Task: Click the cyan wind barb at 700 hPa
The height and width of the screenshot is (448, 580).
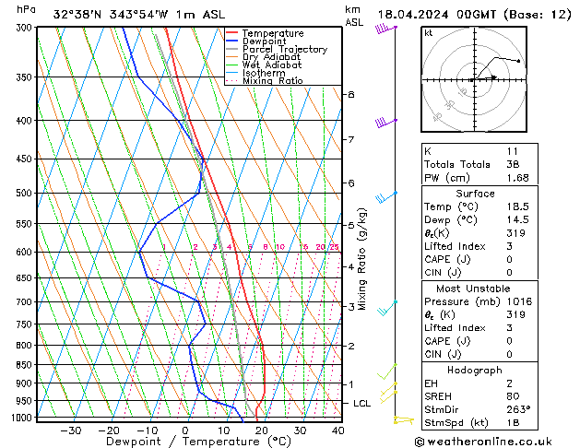Action: 387,307
